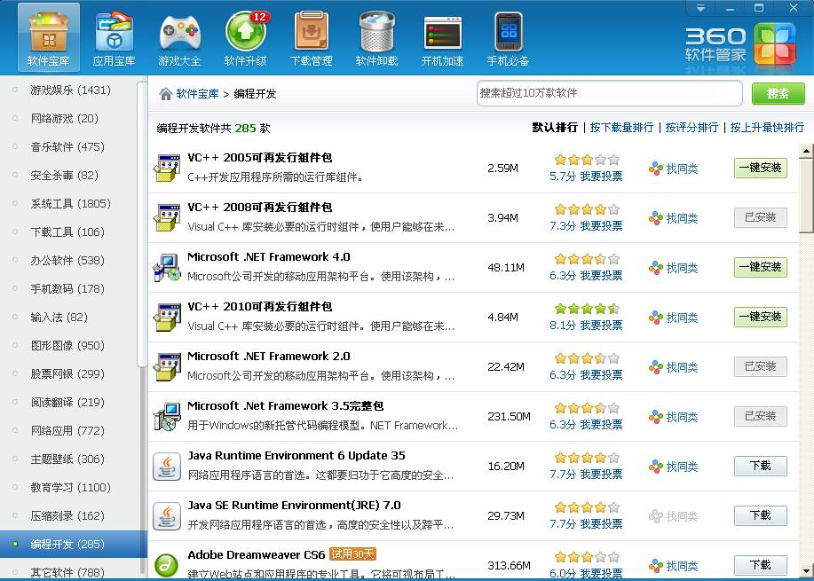Click 找同类 for Java Runtime 6 Update 35

pos(674,467)
